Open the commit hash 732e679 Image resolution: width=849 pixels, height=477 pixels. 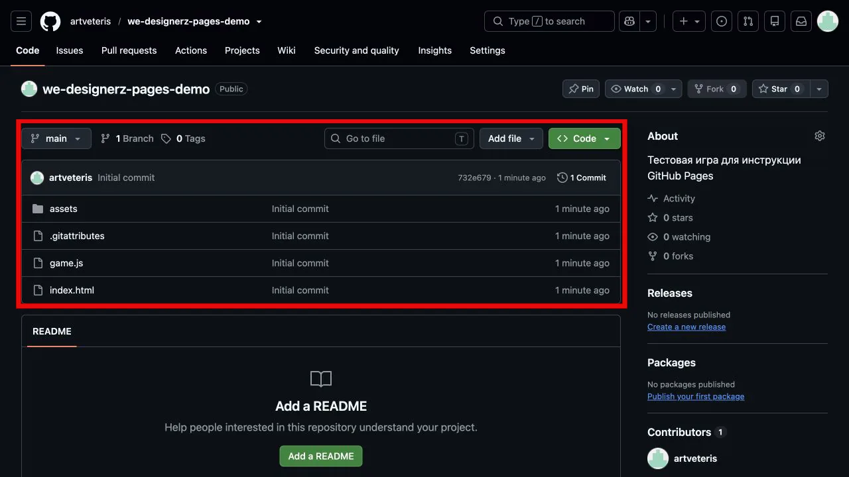474,178
